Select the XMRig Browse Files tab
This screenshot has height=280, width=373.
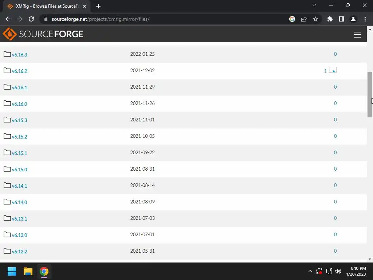click(x=47, y=6)
